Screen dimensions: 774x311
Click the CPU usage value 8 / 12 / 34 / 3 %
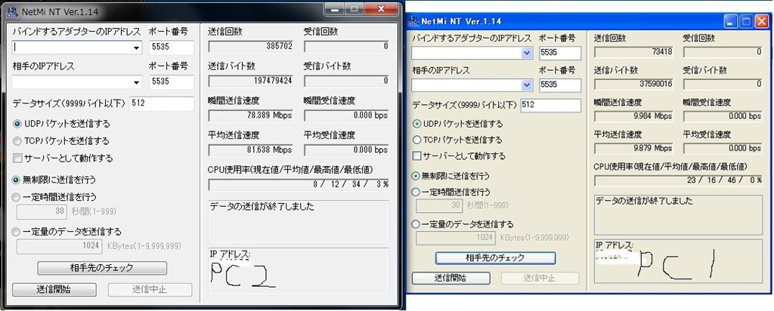(299, 184)
